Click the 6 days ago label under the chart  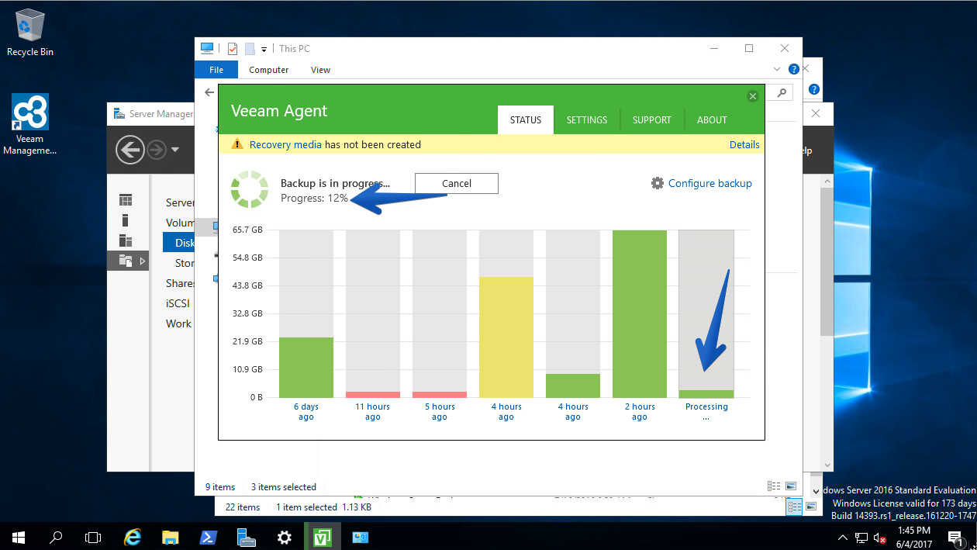(x=306, y=411)
